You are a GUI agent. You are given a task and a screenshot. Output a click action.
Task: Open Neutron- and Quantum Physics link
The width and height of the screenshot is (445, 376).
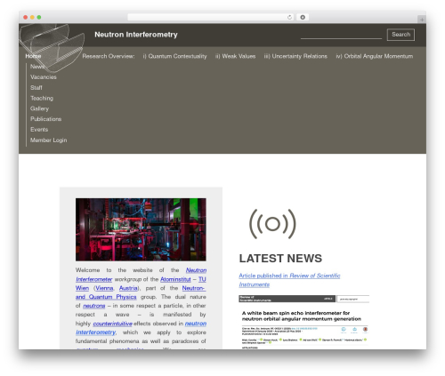pyautogui.click(x=106, y=297)
